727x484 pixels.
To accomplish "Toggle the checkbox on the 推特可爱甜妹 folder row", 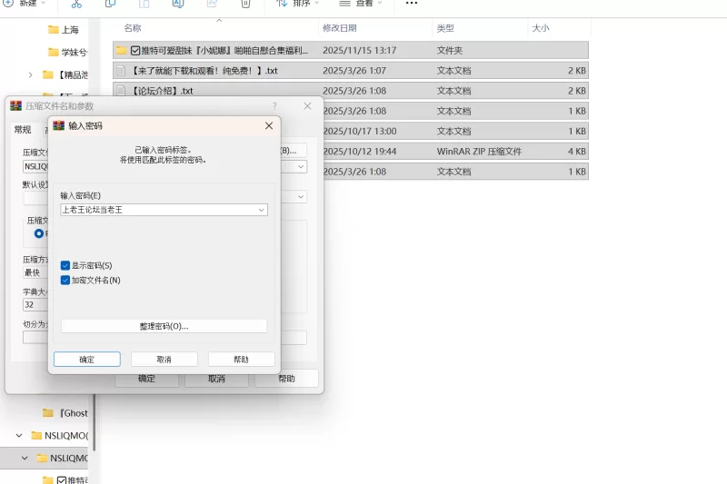I will (135, 51).
